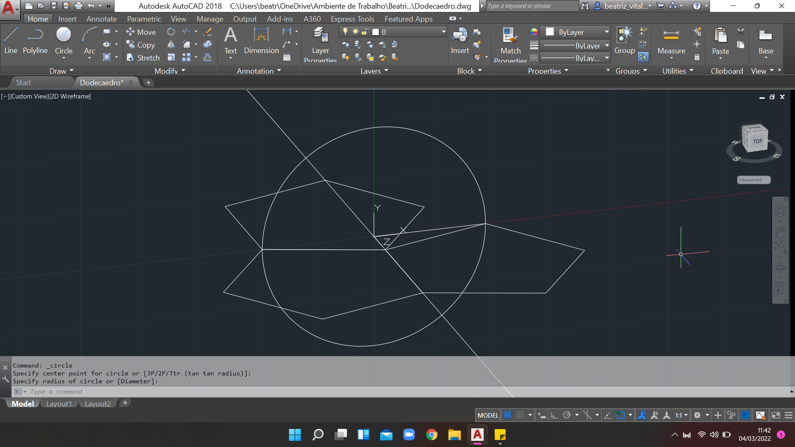Toggle model space in status bar

(x=488, y=416)
